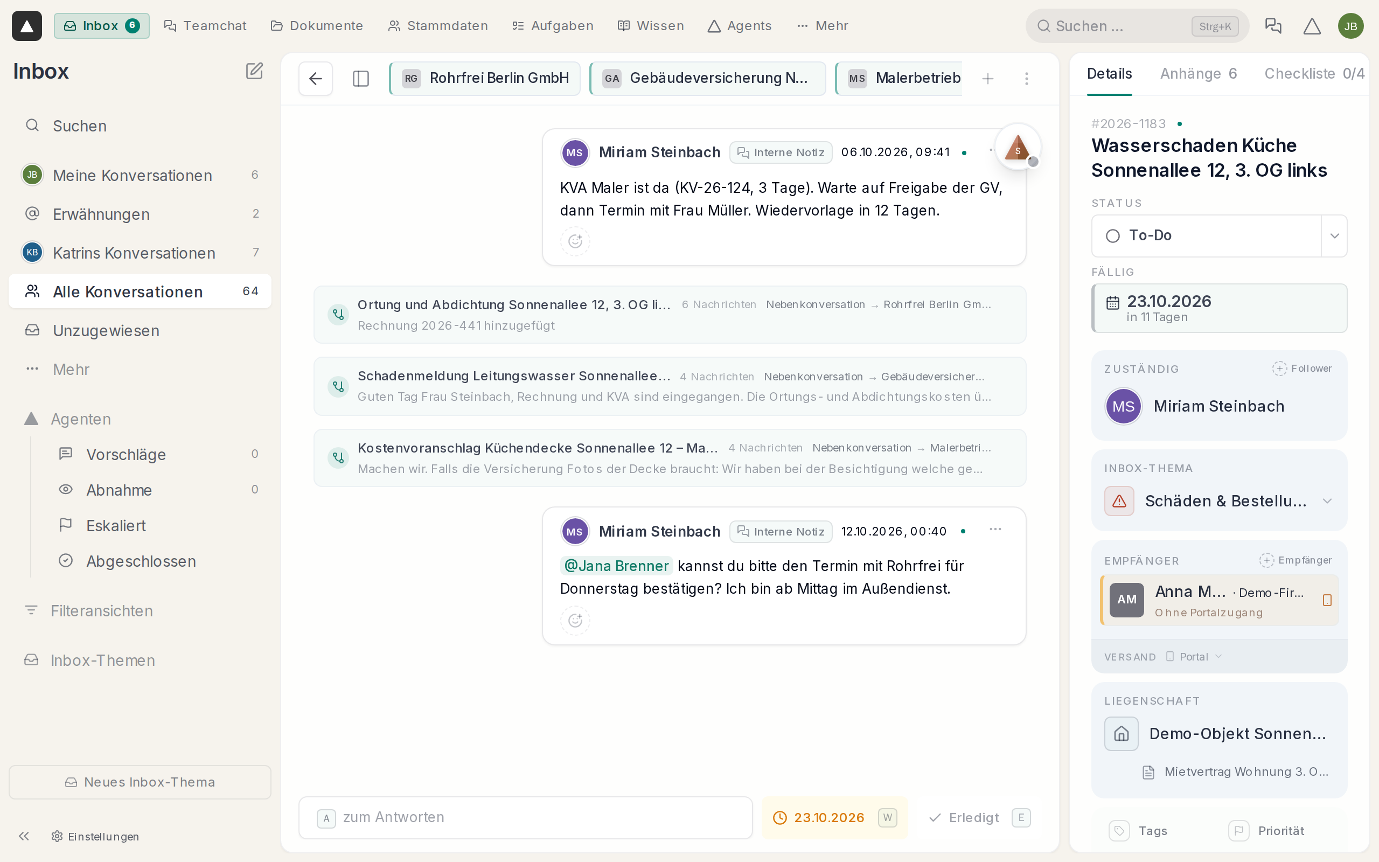1379x862 pixels.
Task: Click the 23.10.2026 snooze button
Action: pos(835,818)
